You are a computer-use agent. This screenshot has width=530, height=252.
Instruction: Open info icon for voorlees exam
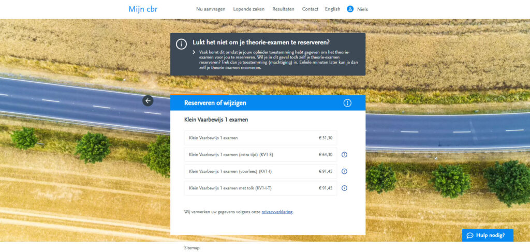pos(344,171)
